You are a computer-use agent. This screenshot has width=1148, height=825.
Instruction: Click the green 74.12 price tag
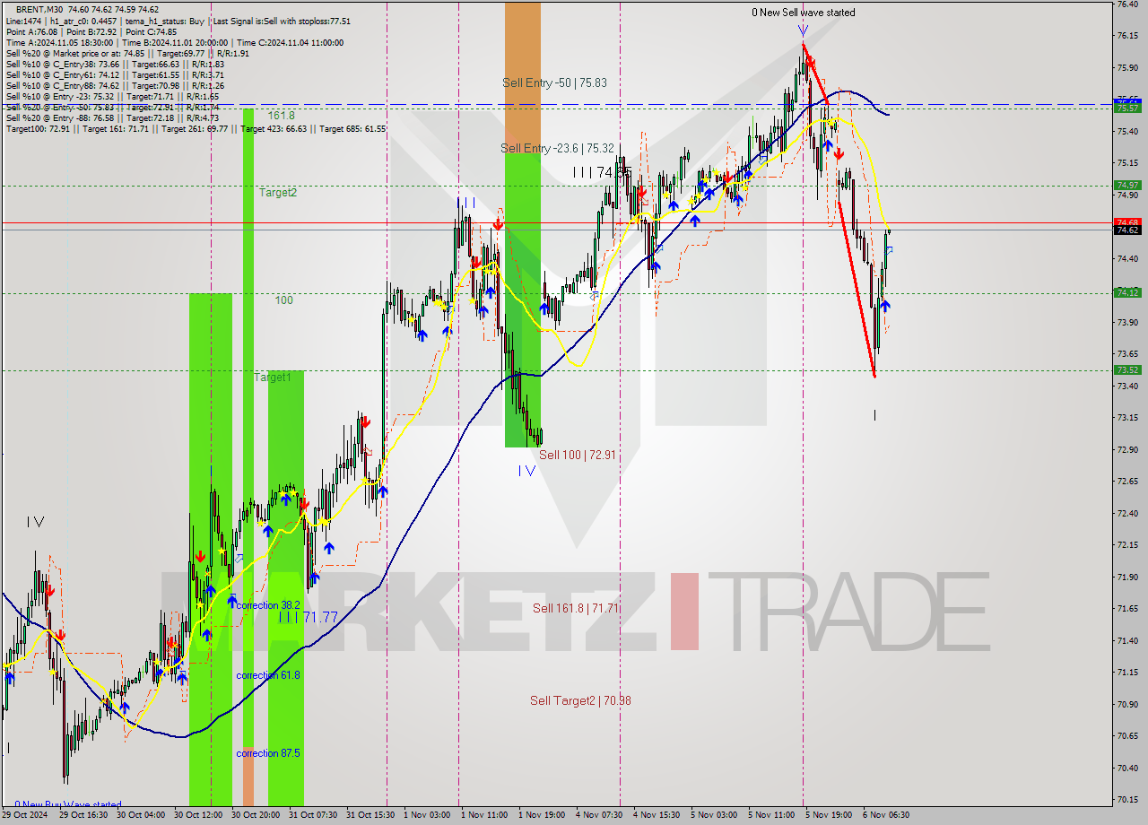tap(1127, 292)
